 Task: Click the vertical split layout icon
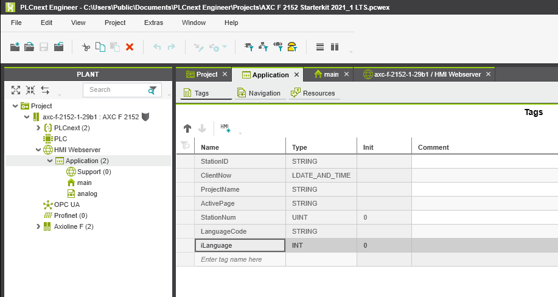click(x=335, y=47)
